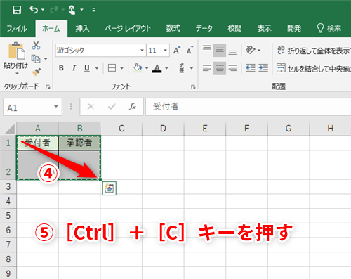Viewport: 351px width, 279px height.
Task: Click the Undo arrow icon
Action: tap(34, 10)
